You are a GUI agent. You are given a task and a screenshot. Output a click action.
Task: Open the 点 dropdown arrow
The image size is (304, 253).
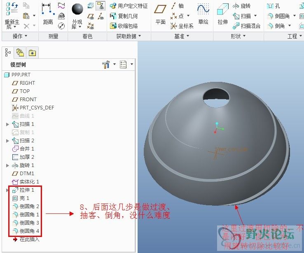click(188, 16)
